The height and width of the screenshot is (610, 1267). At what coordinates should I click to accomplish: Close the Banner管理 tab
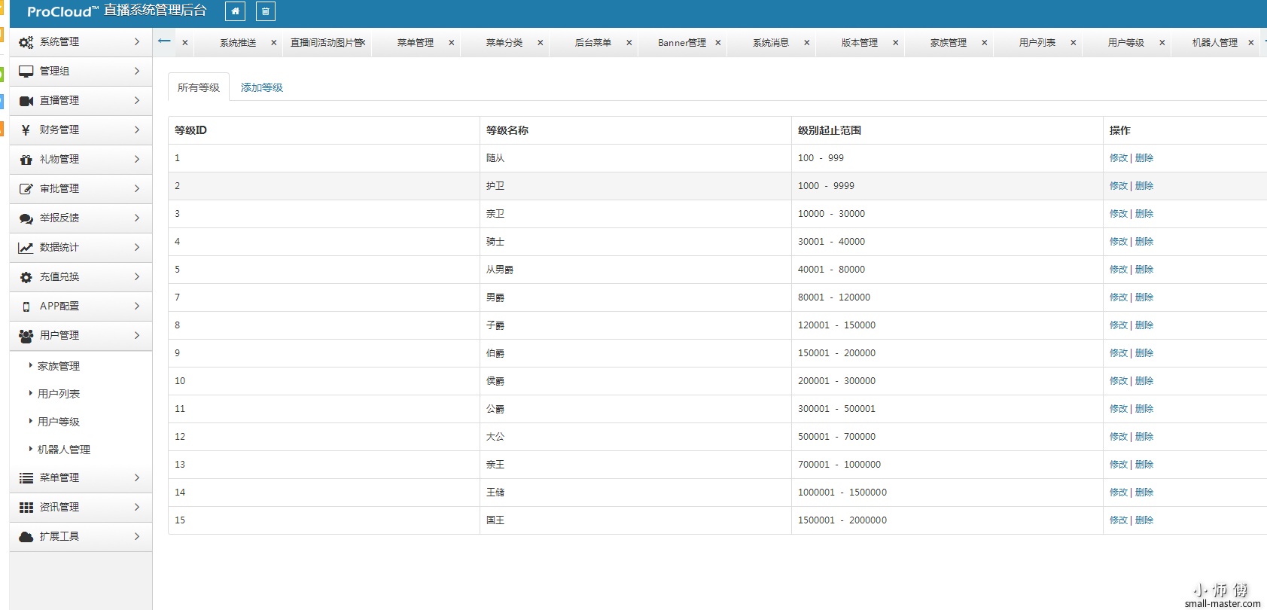(x=717, y=43)
